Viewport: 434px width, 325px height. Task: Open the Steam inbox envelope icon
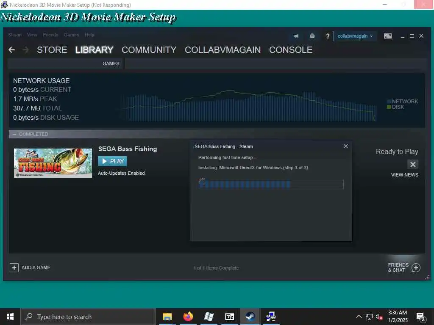point(312,36)
